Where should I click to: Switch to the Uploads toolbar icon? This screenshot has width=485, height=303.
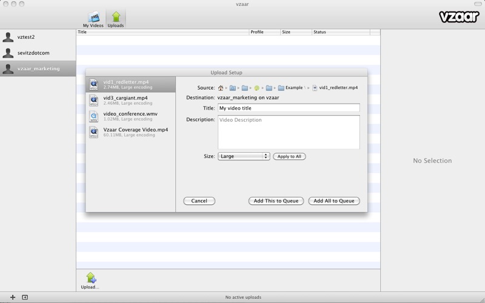pyautogui.click(x=116, y=19)
